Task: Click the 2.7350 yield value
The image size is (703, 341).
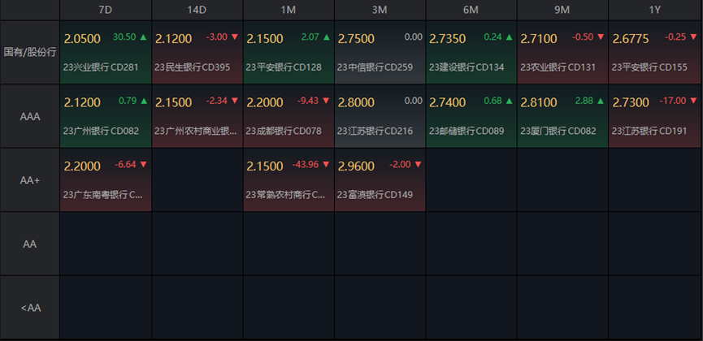Action: coord(448,39)
